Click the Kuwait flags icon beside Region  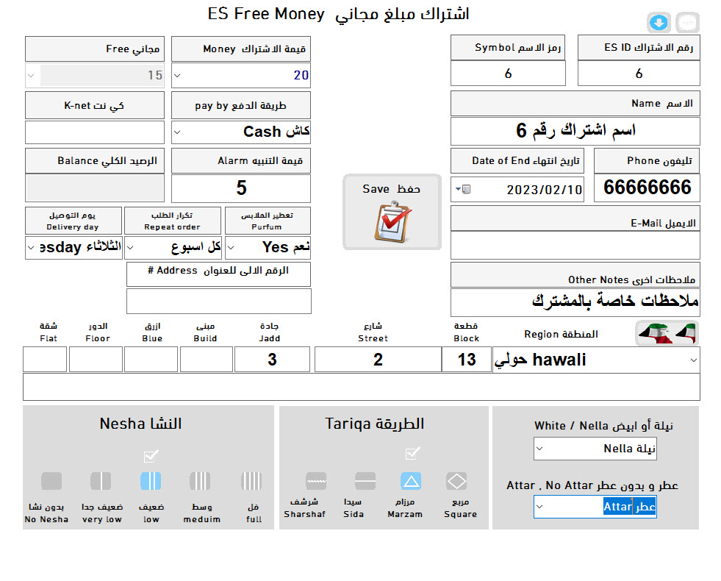click(x=667, y=332)
